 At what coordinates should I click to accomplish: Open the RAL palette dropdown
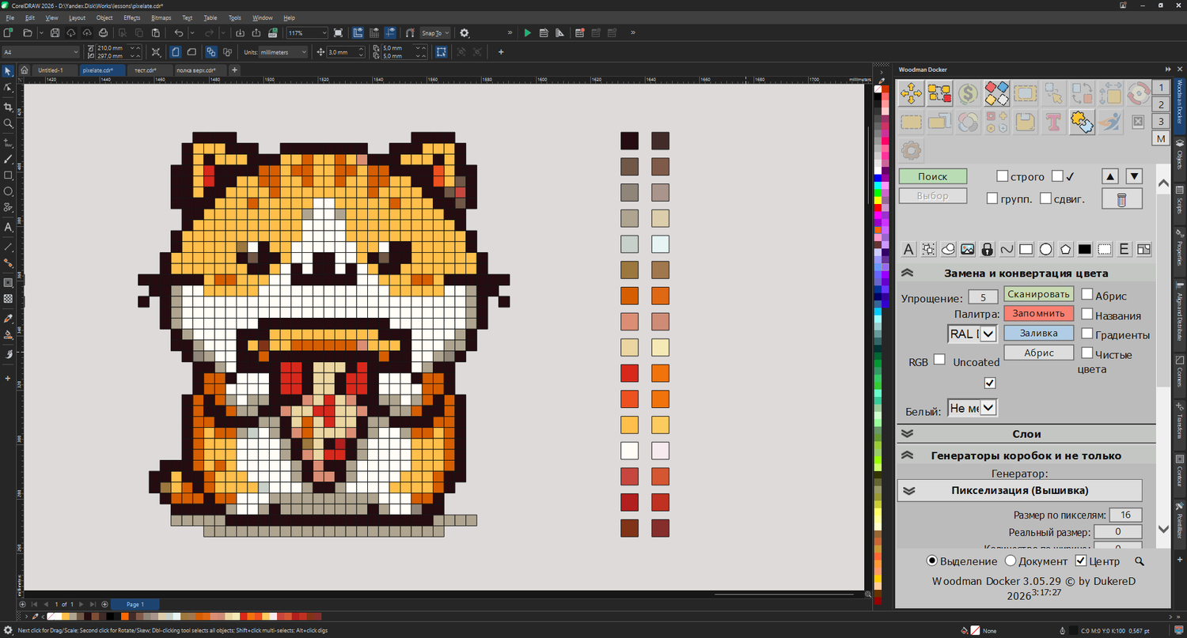(x=987, y=334)
